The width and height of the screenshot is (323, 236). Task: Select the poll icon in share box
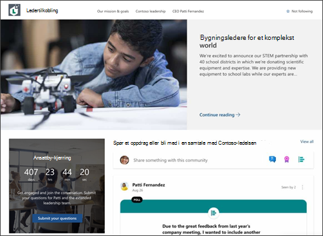[x=301, y=159]
